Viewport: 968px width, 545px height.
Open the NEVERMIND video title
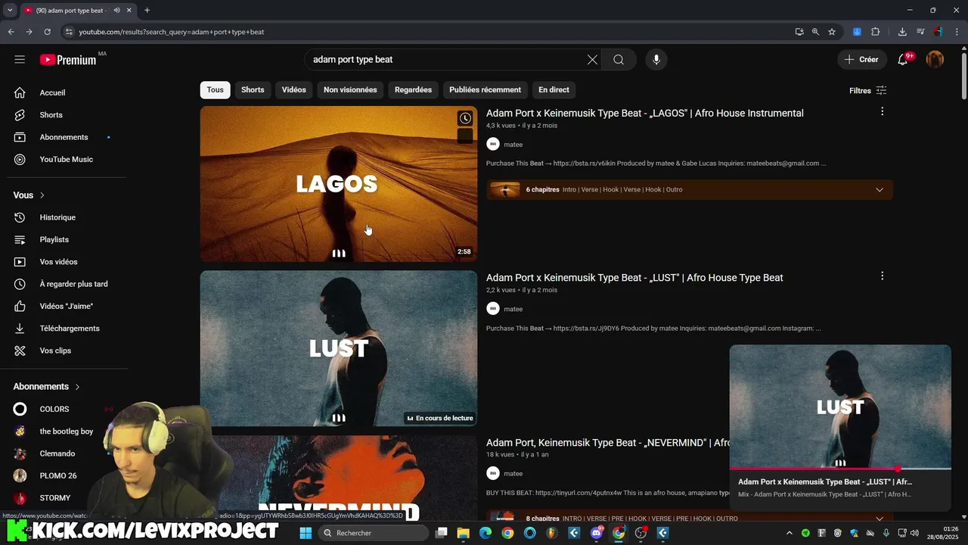click(x=607, y=442)
